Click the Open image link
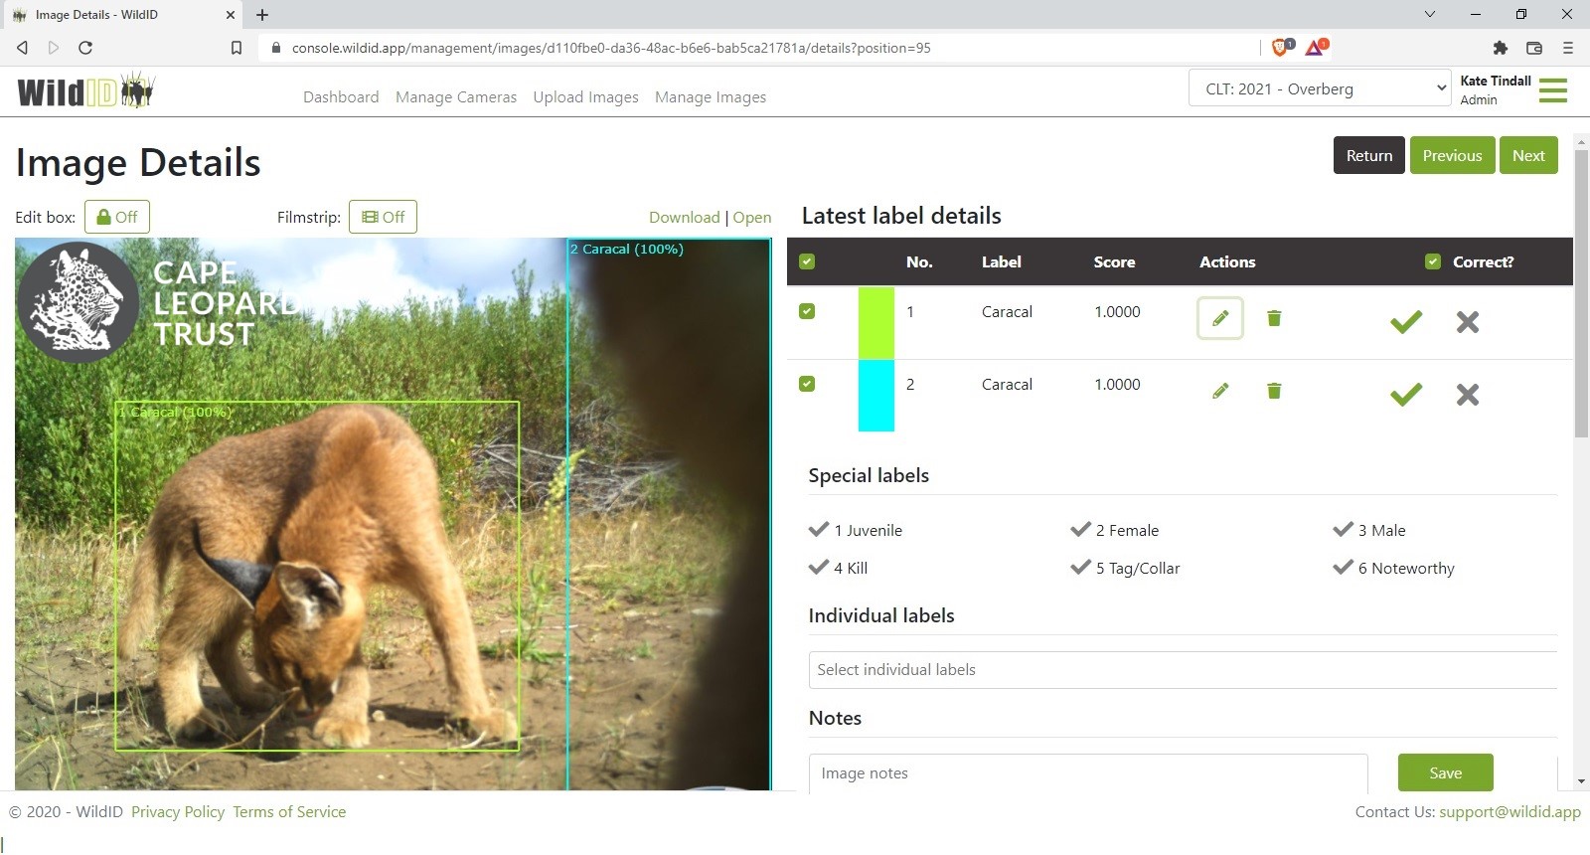 (752, 218)
